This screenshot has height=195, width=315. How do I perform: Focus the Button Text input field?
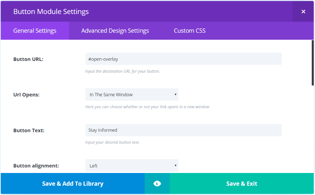(183, 130)
